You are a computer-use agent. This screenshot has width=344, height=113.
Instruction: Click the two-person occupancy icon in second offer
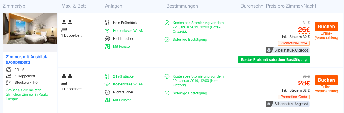coord(67,76)
